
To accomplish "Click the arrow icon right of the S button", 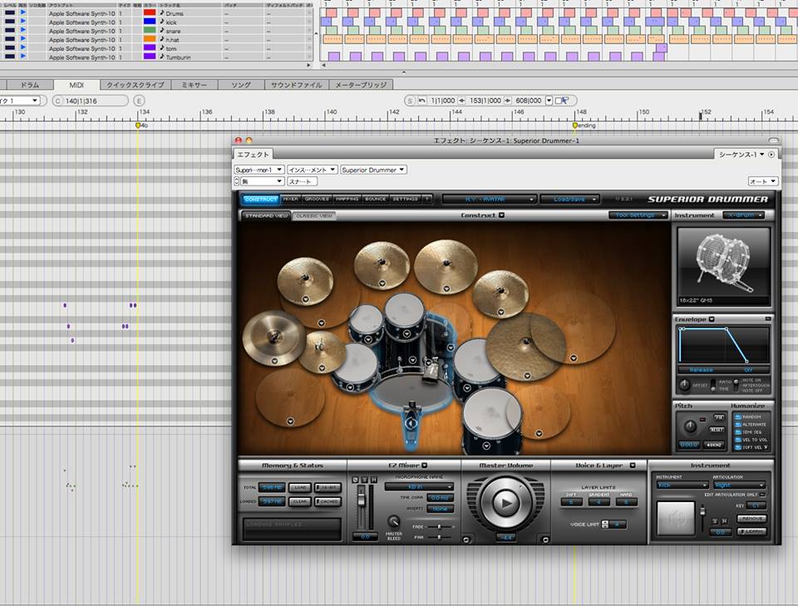I will pos(422,101).
